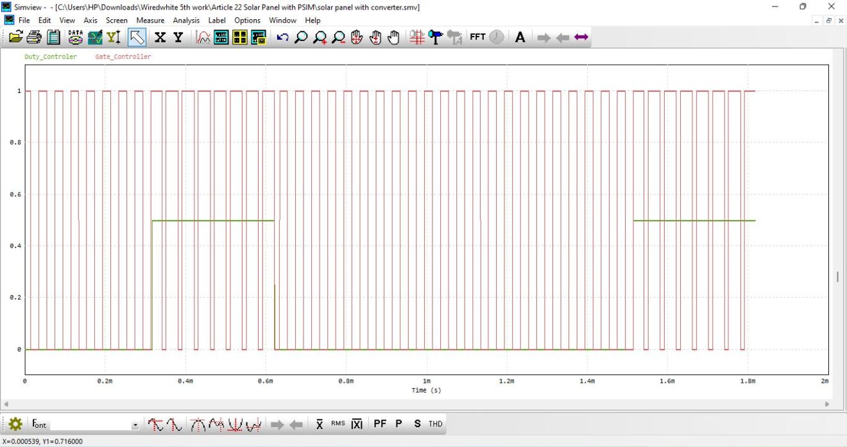Open the Measure menu
This screenshot has height=447, width=847.
[151, 20]
